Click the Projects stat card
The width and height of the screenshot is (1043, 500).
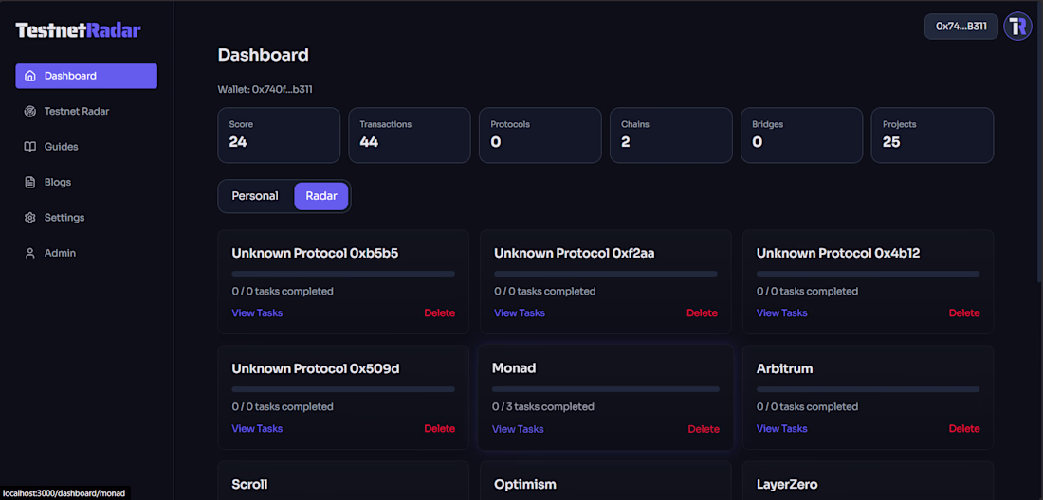(x=932, y=135)
